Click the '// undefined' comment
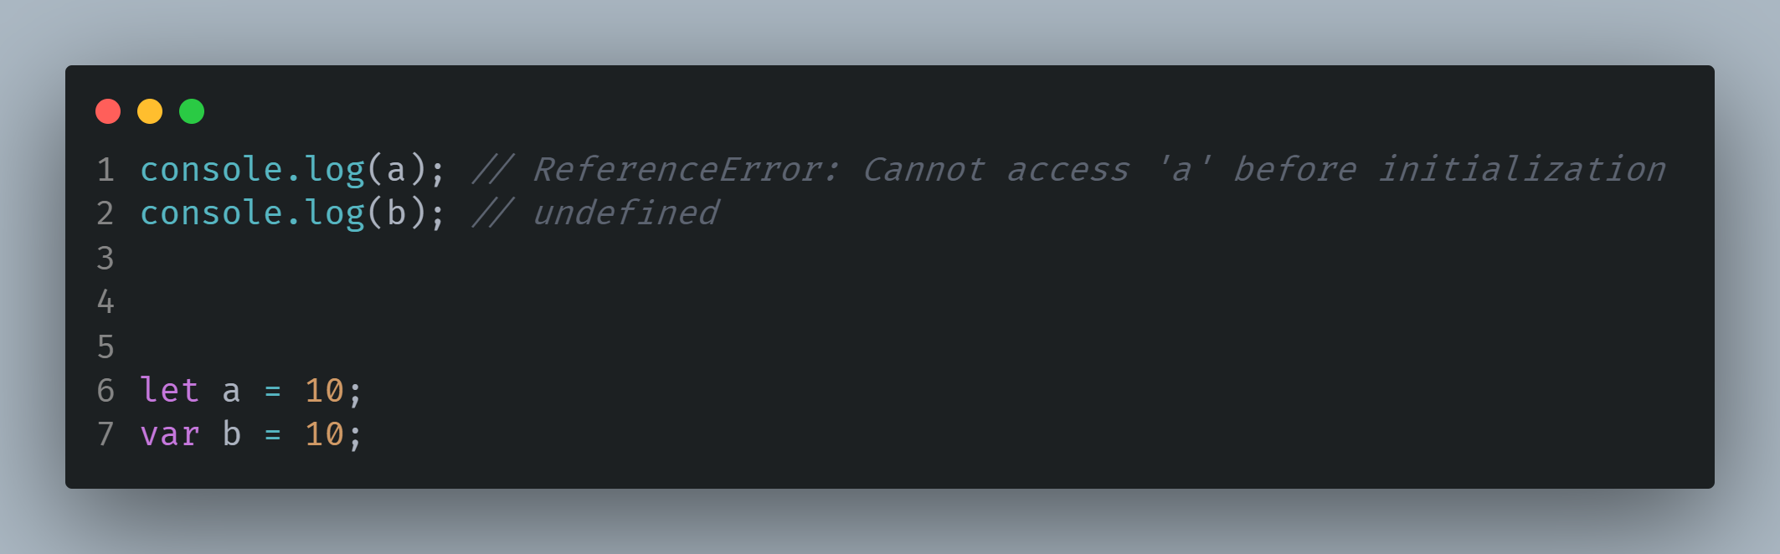The height and width of the screenshot is (554, 1780). pos(595,213)
